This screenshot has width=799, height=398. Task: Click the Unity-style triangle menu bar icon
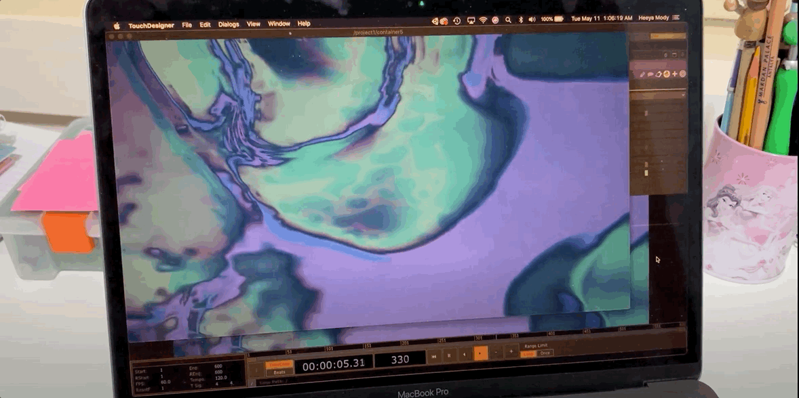435,21
